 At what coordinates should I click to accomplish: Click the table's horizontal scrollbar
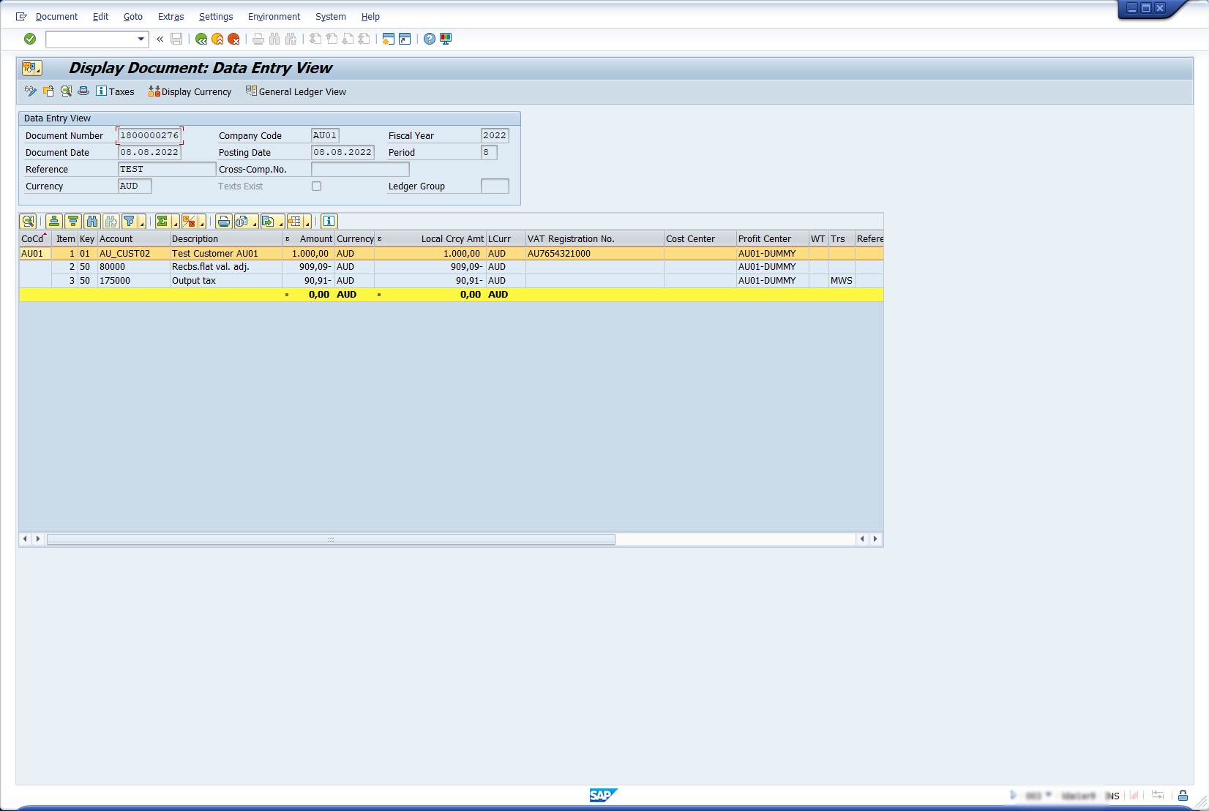[x=331, y=540]
